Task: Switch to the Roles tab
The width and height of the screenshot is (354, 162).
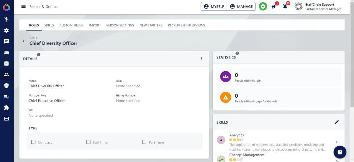Action: click(x=34, y=25)
